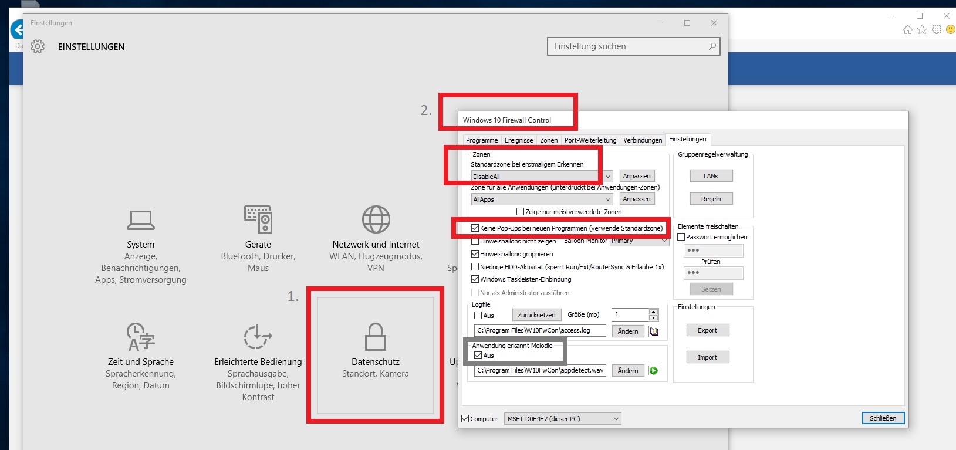This screenshot has width=956, height=450.
Task: Open the log file with the book icon
Action: (x=654, y=331)
